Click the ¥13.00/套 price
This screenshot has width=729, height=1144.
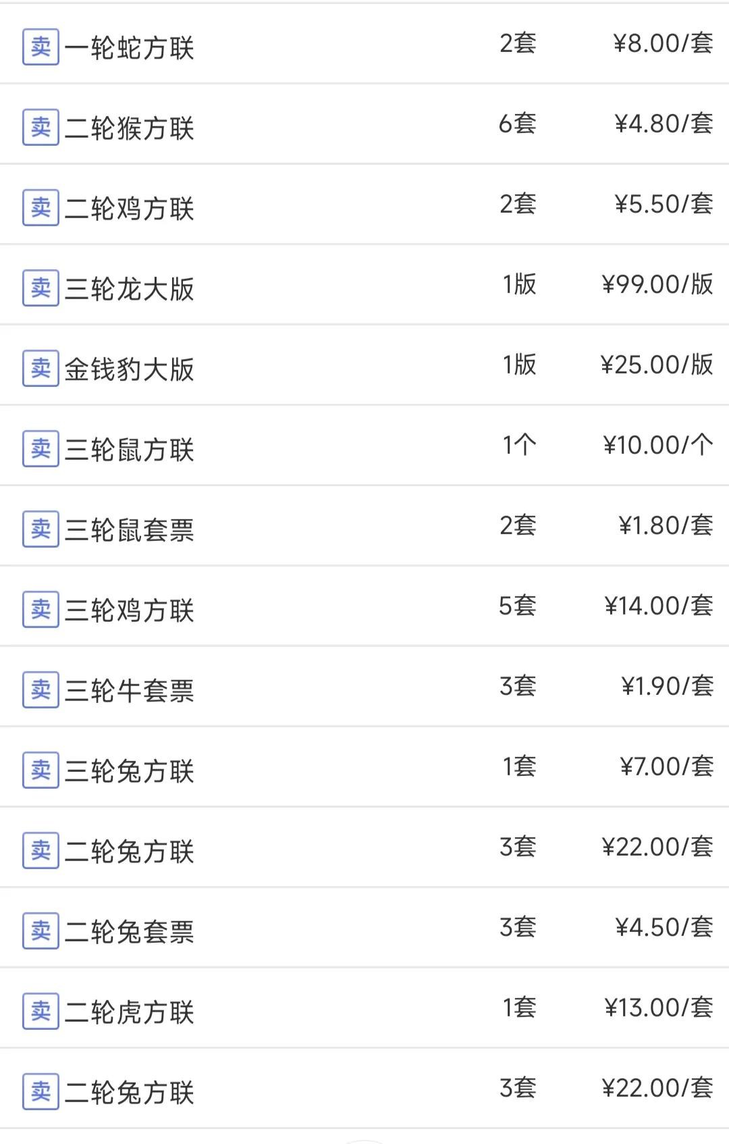click(659, 1008)
